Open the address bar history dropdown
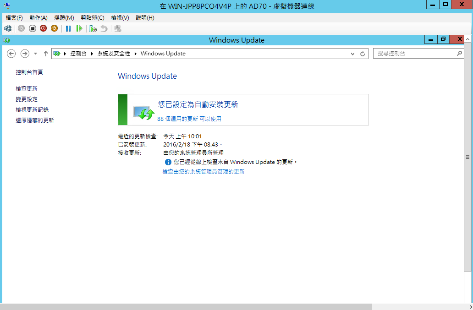Screen dimensions: 473x310 coord(352,54)
